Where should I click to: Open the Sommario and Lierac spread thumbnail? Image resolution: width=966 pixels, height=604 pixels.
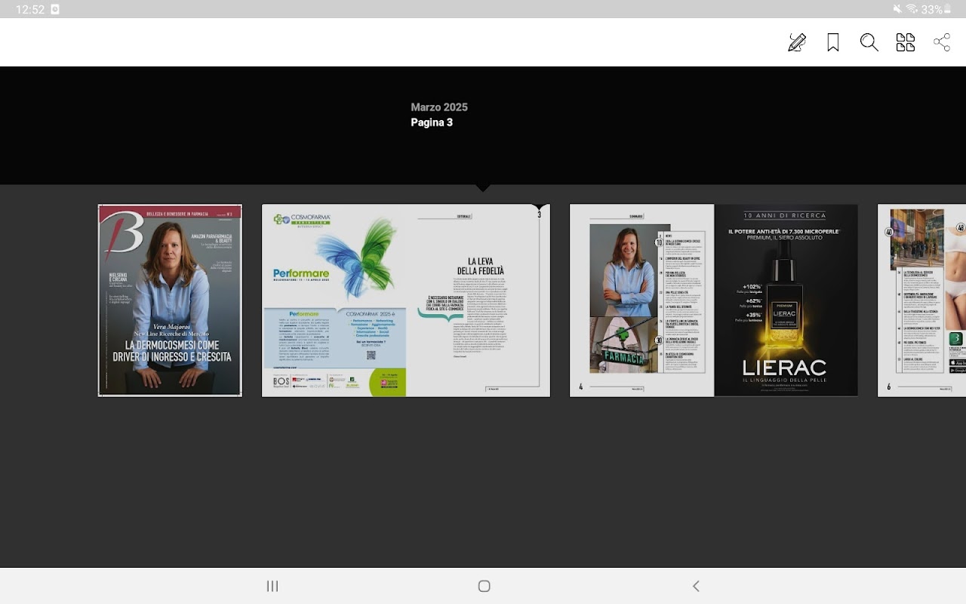(714, 300)
